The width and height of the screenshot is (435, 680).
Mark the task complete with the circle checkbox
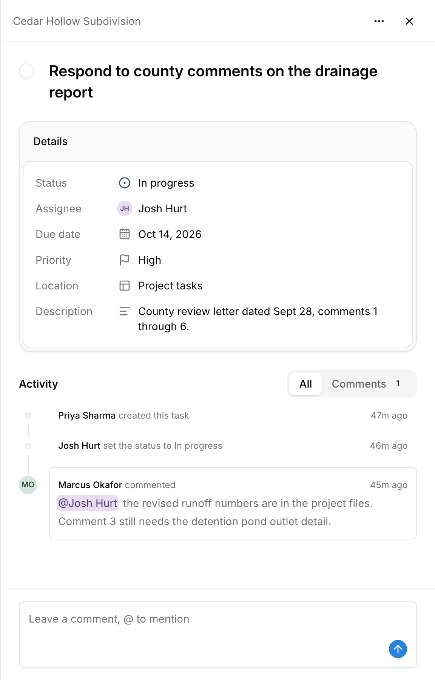coord(26,71)
